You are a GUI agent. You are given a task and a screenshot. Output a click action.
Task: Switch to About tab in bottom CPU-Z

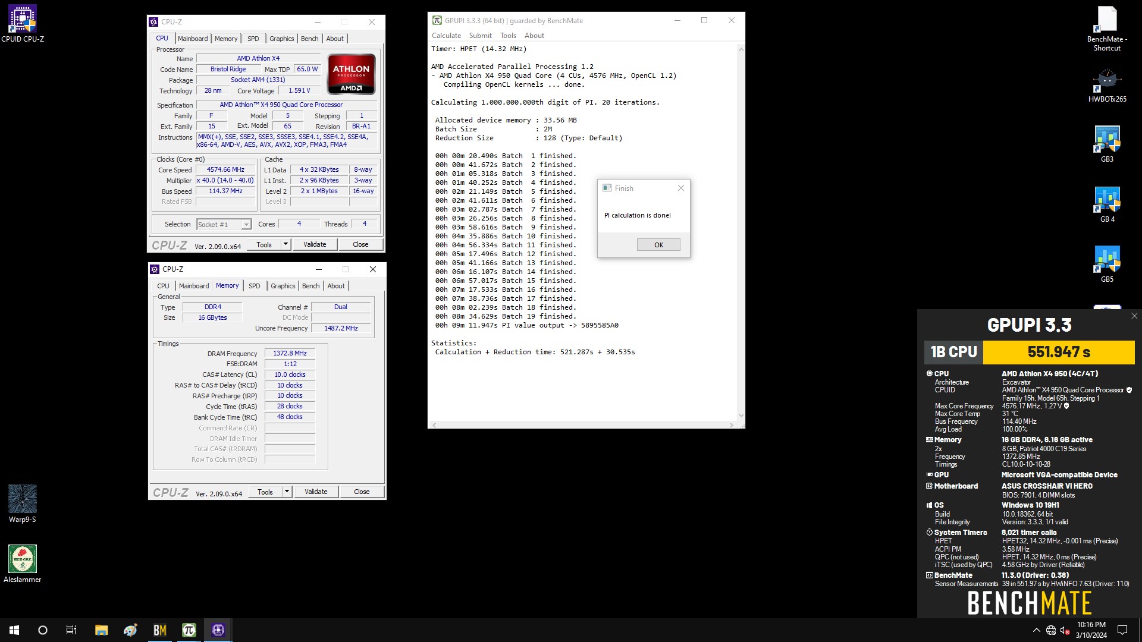pos(336,286)
